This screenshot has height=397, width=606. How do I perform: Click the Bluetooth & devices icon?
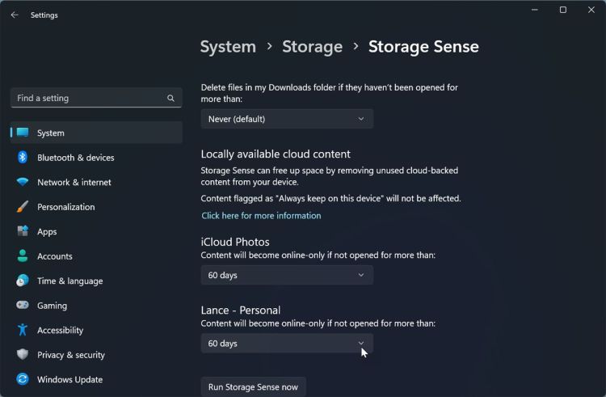(23, 158)
